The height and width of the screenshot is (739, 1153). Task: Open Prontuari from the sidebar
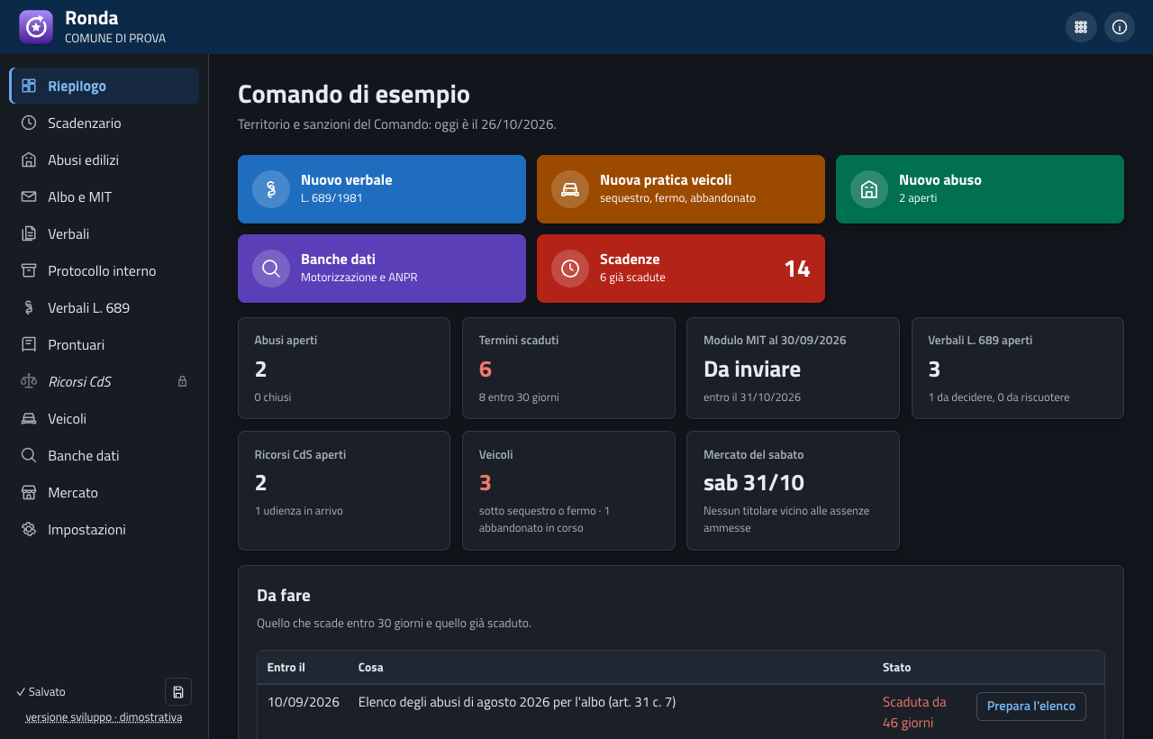click(x=104, y=344)
